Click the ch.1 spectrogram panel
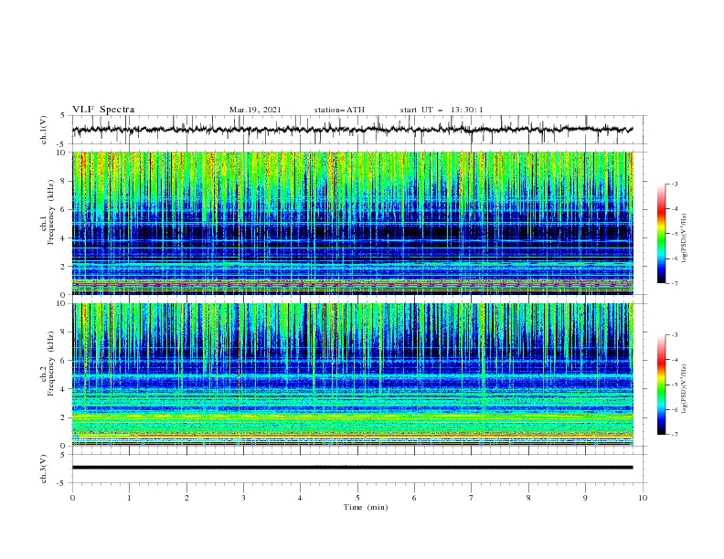 [353, 223]
